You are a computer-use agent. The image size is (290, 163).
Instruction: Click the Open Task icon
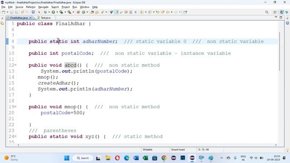pos(97,12)
